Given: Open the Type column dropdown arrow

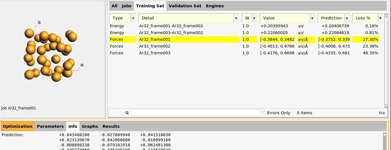Looking at the screenshot, I should pyautogui.click(x=133, y=18).
